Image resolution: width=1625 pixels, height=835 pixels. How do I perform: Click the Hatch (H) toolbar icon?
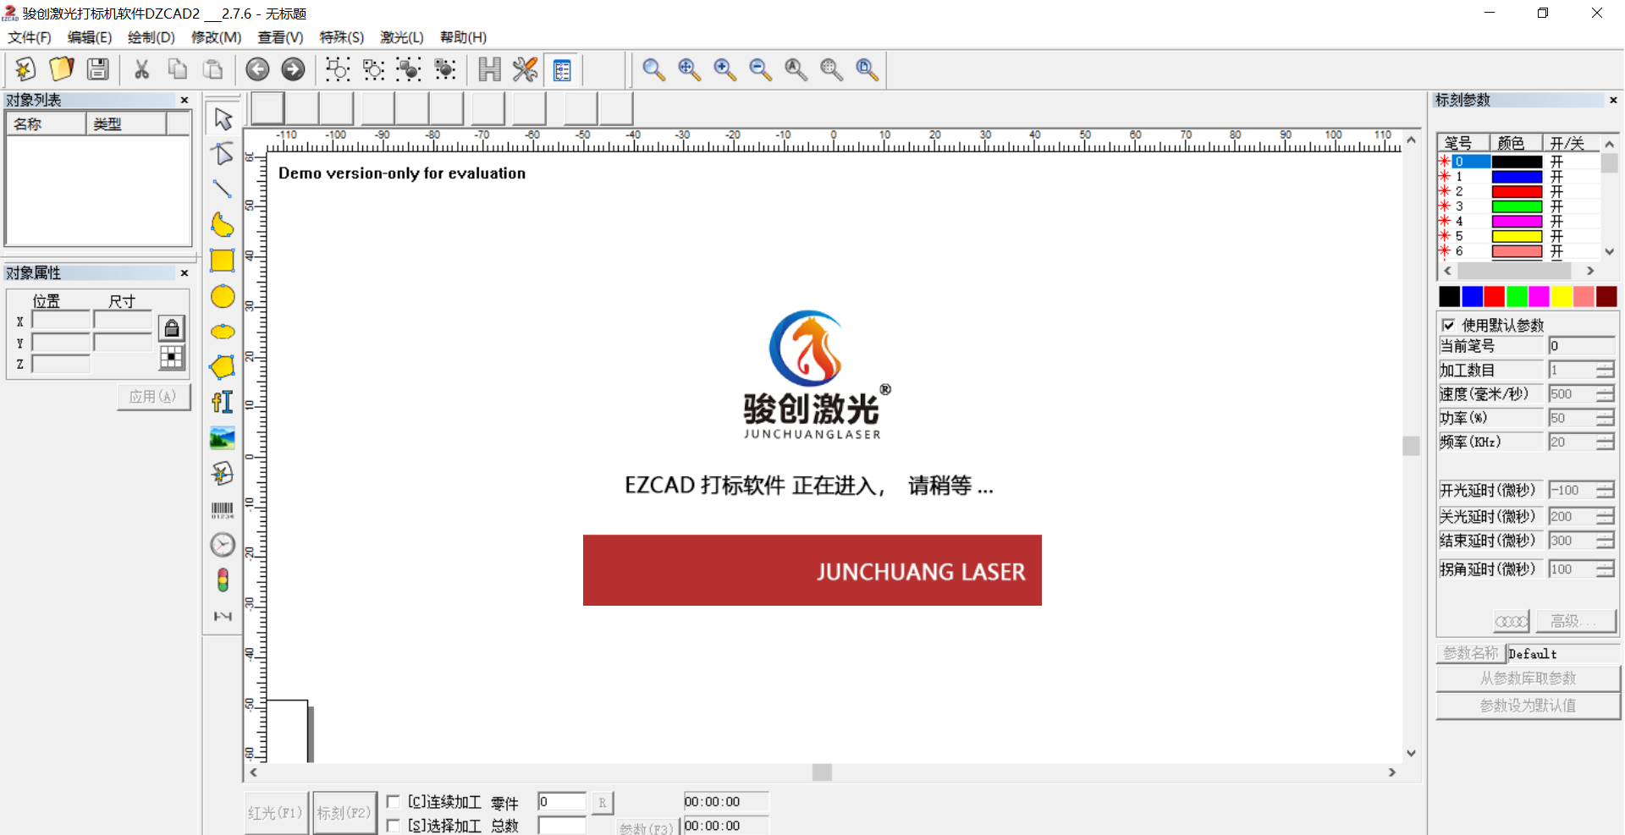[x=489, y=69]
